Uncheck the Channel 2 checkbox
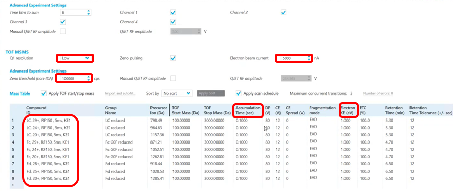 284,12
